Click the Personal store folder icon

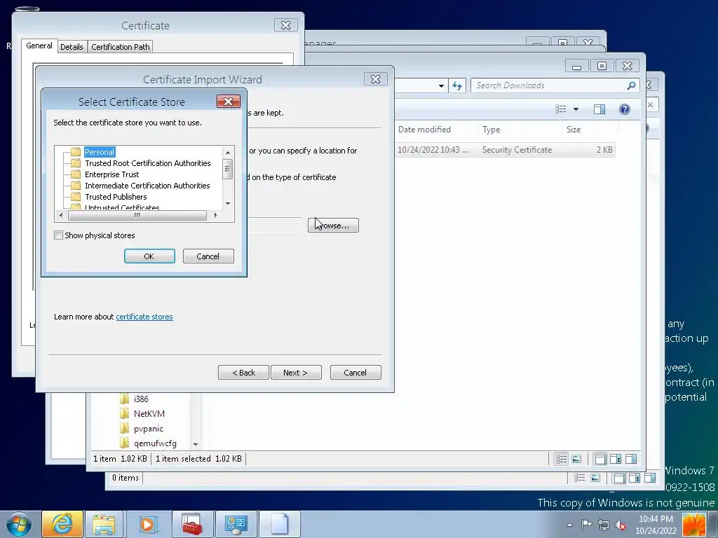pyautogui.click(x=76, y=152)
